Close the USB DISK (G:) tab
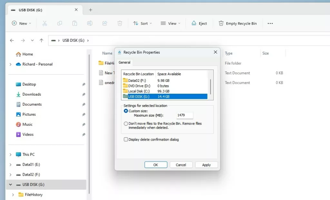The width and height of the screenshot is (330, 200). point(76,10)
